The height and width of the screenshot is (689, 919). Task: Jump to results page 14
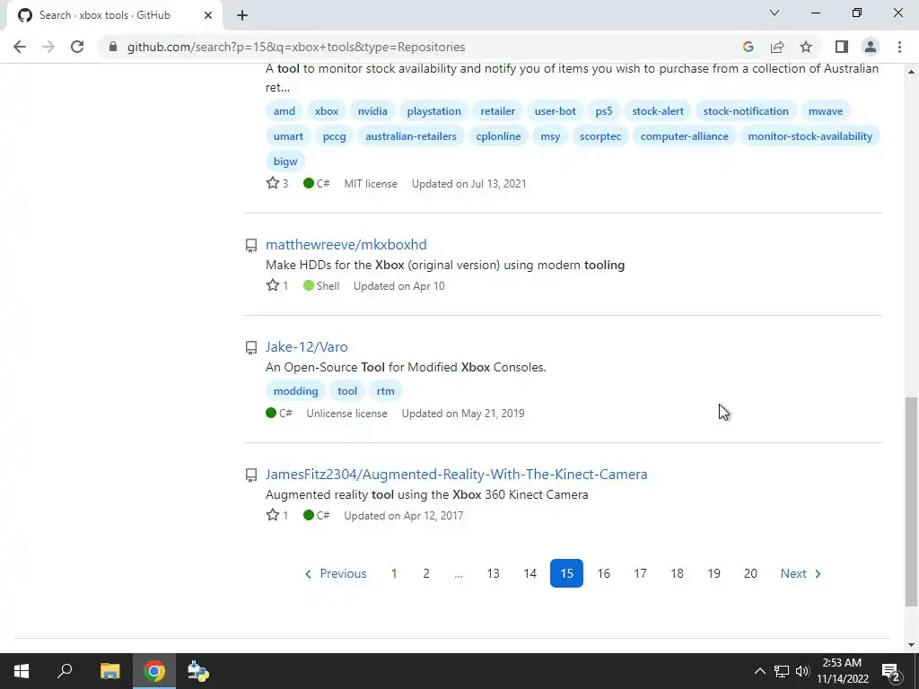[x=530, y=573]
